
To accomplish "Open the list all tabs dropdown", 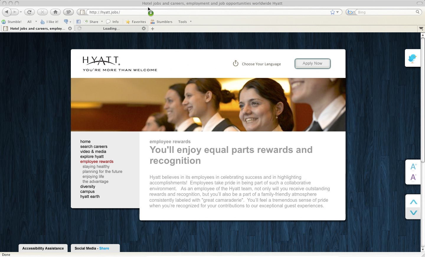I will [x=421, y=29].
